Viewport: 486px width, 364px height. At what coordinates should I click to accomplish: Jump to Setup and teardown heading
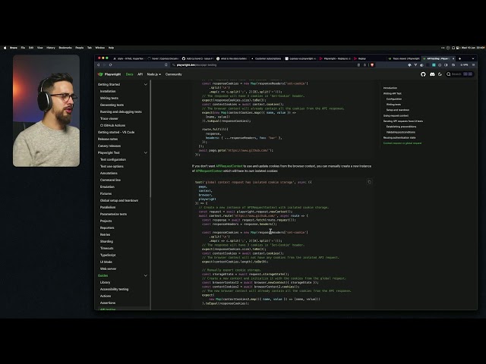click(398, 110)
